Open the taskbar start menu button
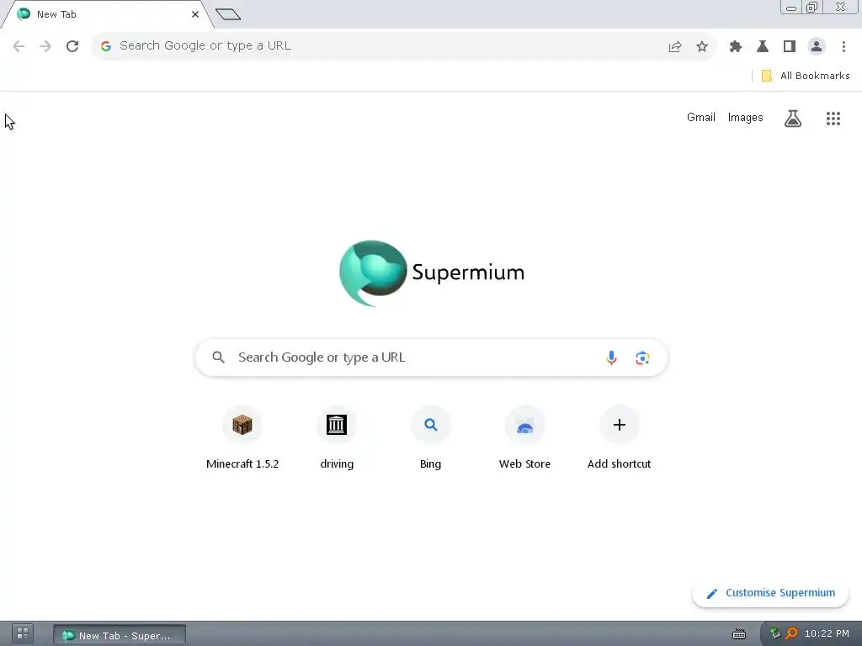This screenshot has height=646, width=862. point(23,634)
